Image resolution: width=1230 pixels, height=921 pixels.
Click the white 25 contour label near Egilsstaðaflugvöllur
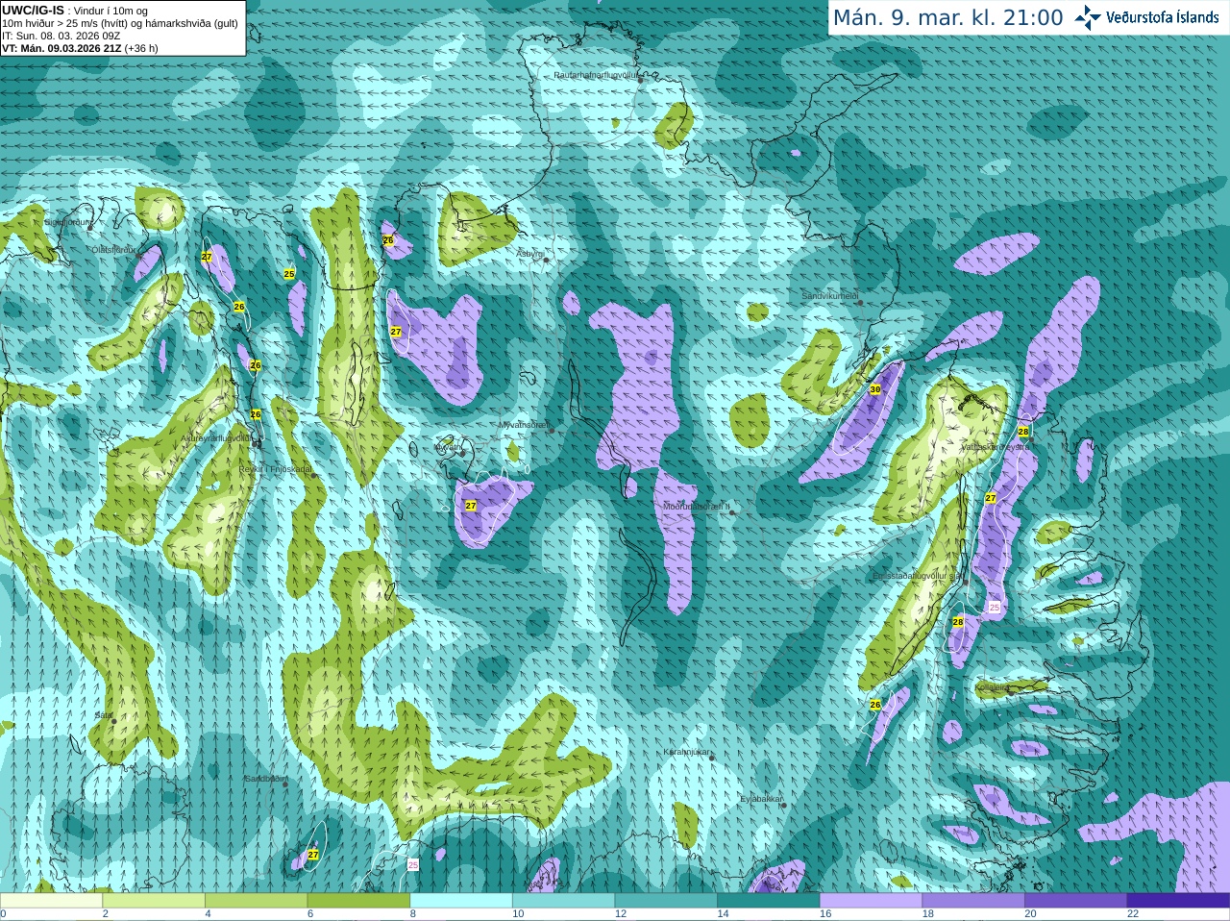point(995,608)
